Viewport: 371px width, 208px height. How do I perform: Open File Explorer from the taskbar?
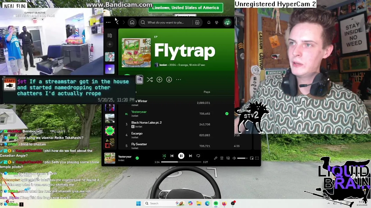[199, 203]
